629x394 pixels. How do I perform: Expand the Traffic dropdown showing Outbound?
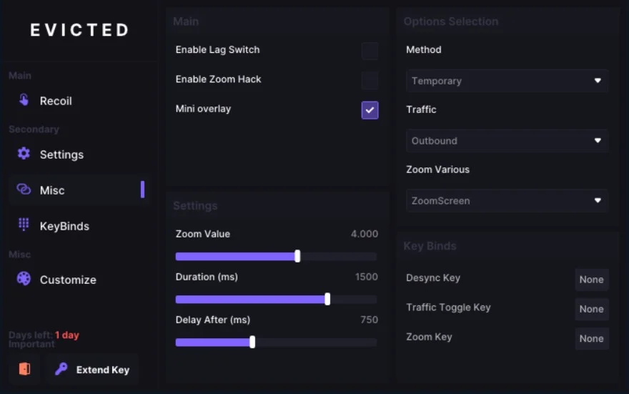tap(507, 141)
